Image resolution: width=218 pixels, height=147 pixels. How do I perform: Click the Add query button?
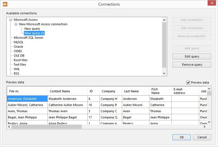click(192, 48)
